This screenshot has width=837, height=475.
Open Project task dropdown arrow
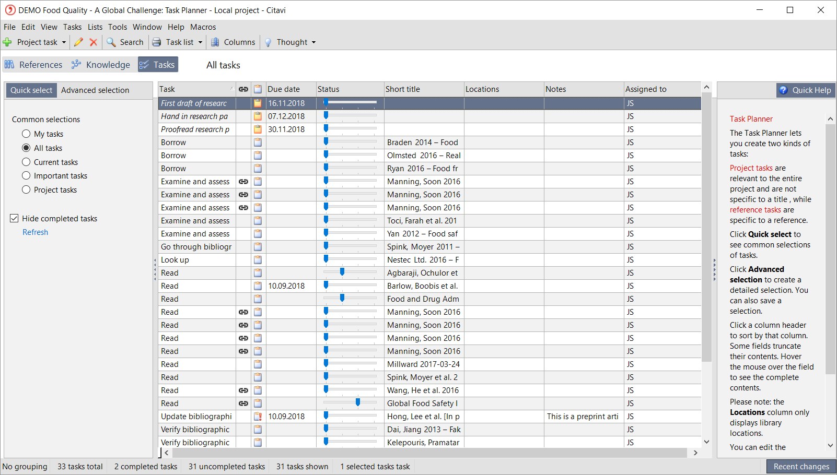(x=64, y=42)
